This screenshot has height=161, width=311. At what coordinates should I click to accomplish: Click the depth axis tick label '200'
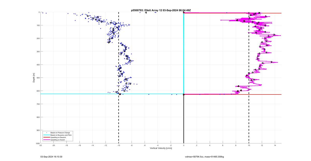38,39
